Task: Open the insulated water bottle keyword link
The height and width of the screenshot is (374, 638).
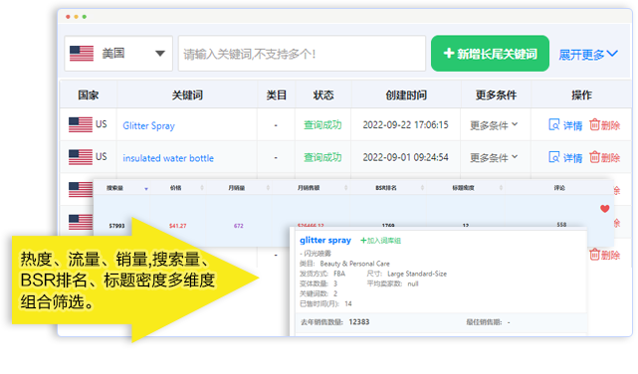Action: pos(168,158)
